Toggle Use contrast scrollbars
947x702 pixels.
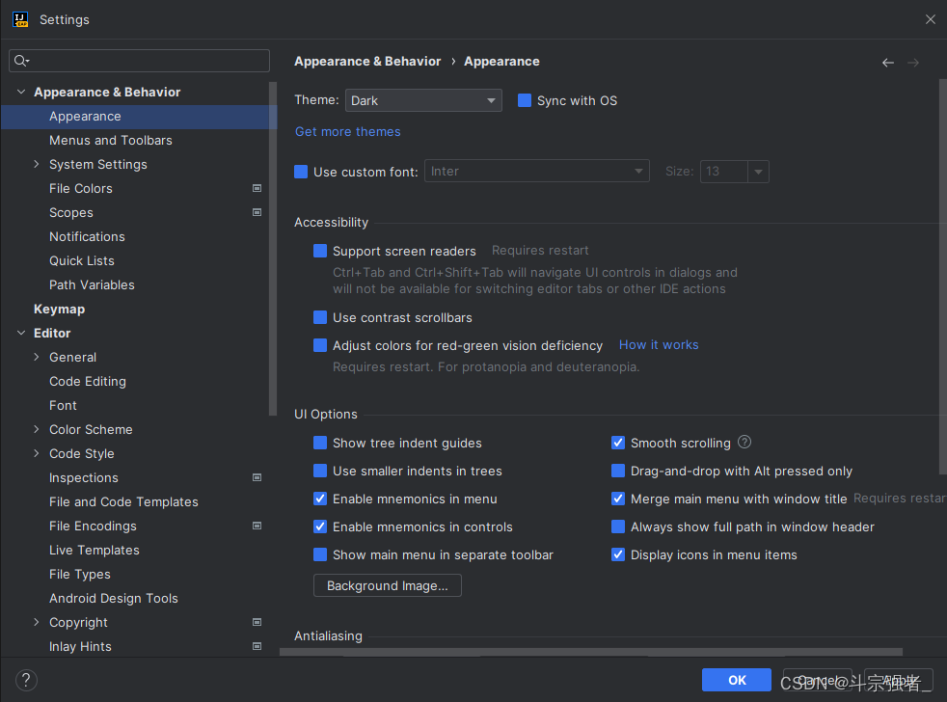click(320, 317)
